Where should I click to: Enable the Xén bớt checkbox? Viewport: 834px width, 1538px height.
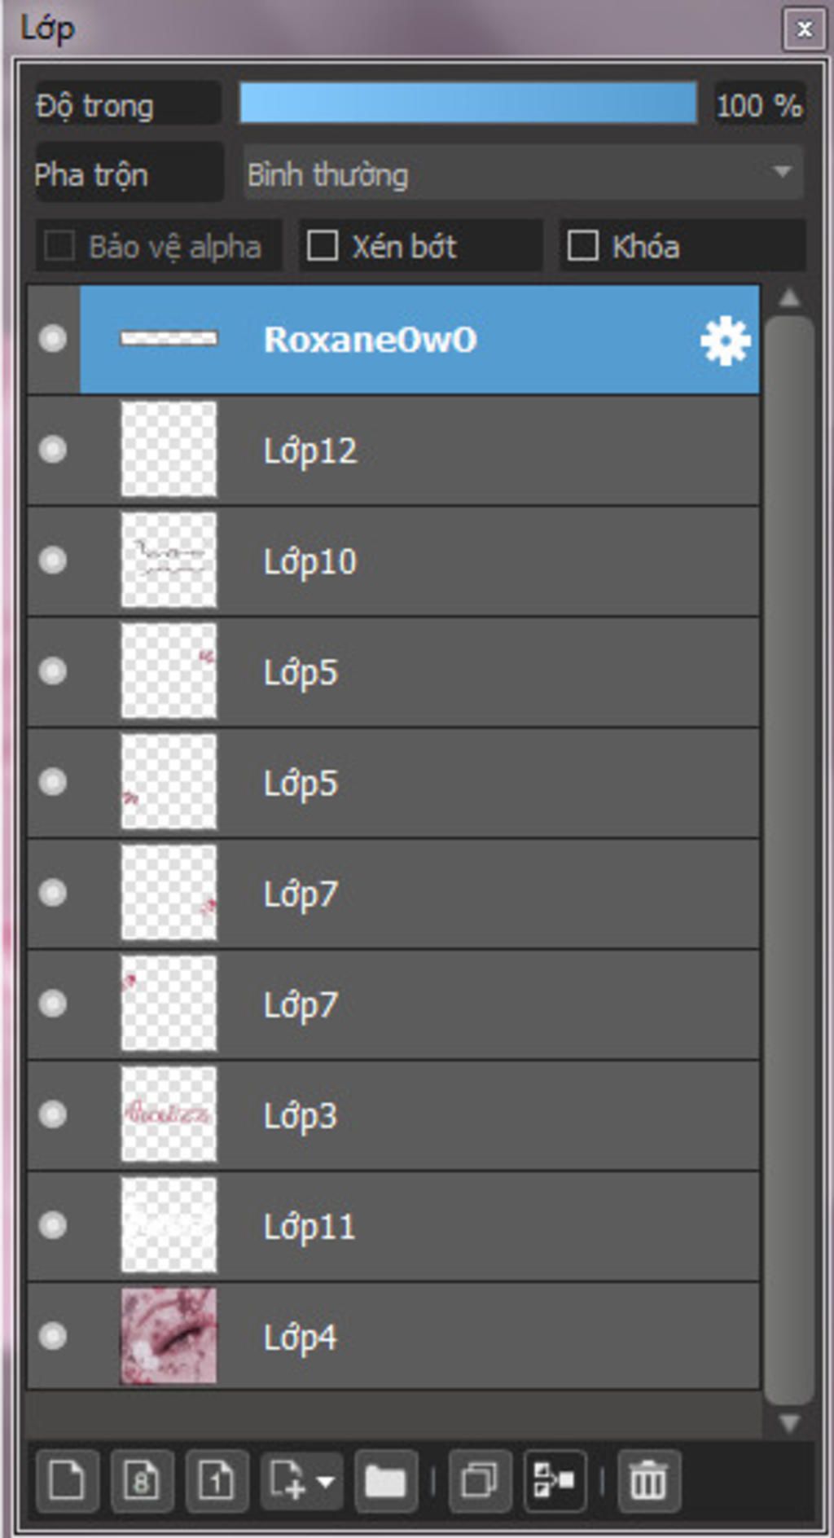[x=323, y=246]
